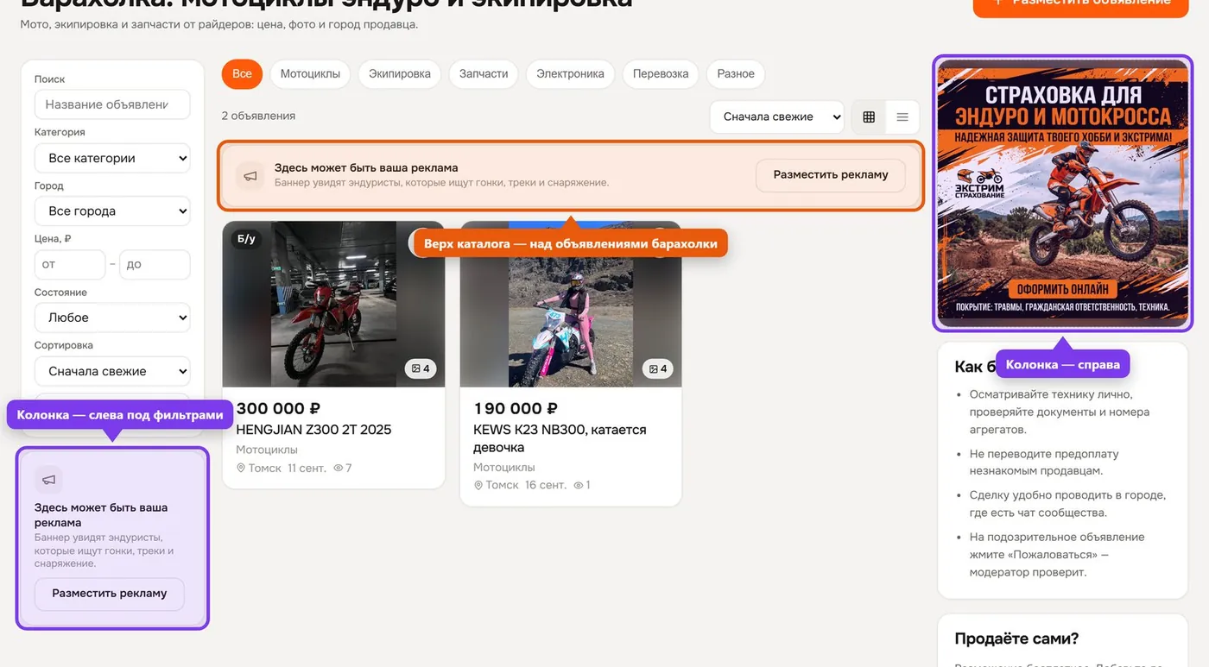Click megaphone icon in top ad banner

coord(250,175)
